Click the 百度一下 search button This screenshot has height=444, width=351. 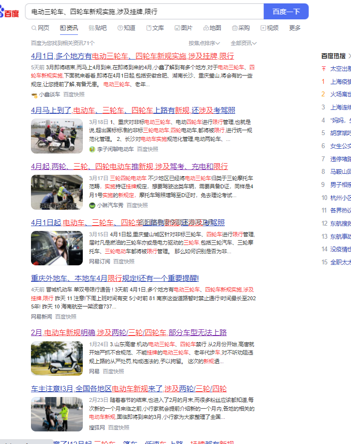pos(286,12)
